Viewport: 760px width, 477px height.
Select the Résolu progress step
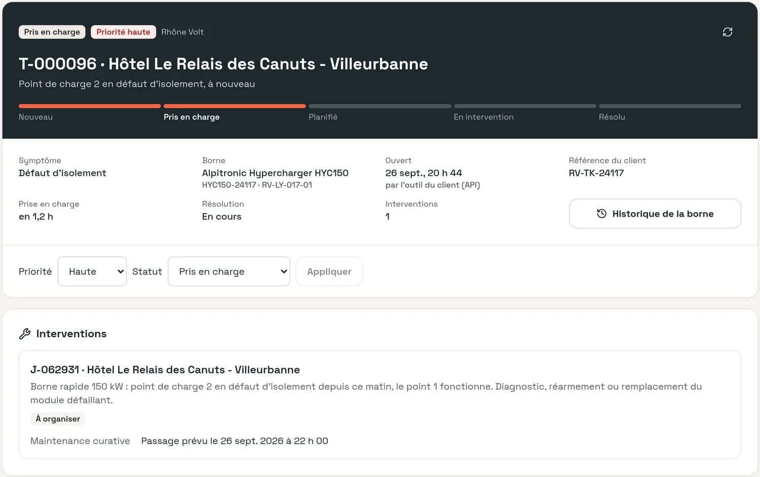point(670,112)
